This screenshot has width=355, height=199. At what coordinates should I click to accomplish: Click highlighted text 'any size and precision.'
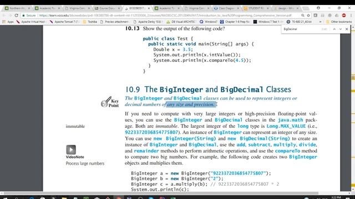coord(191,104)
